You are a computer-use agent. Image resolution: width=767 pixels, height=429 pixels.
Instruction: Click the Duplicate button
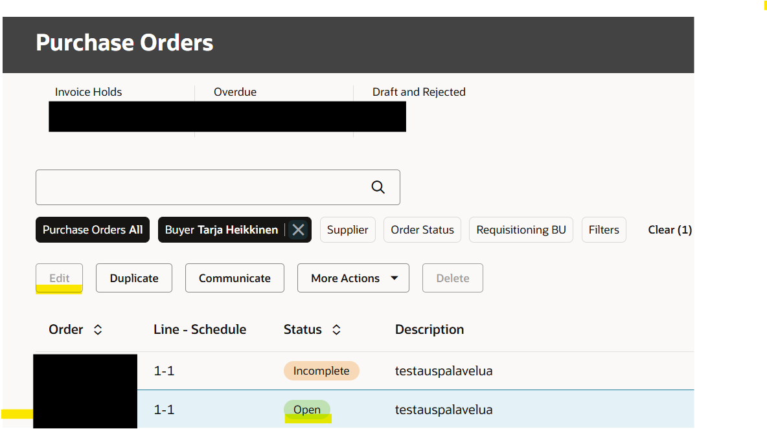(133, 278)
